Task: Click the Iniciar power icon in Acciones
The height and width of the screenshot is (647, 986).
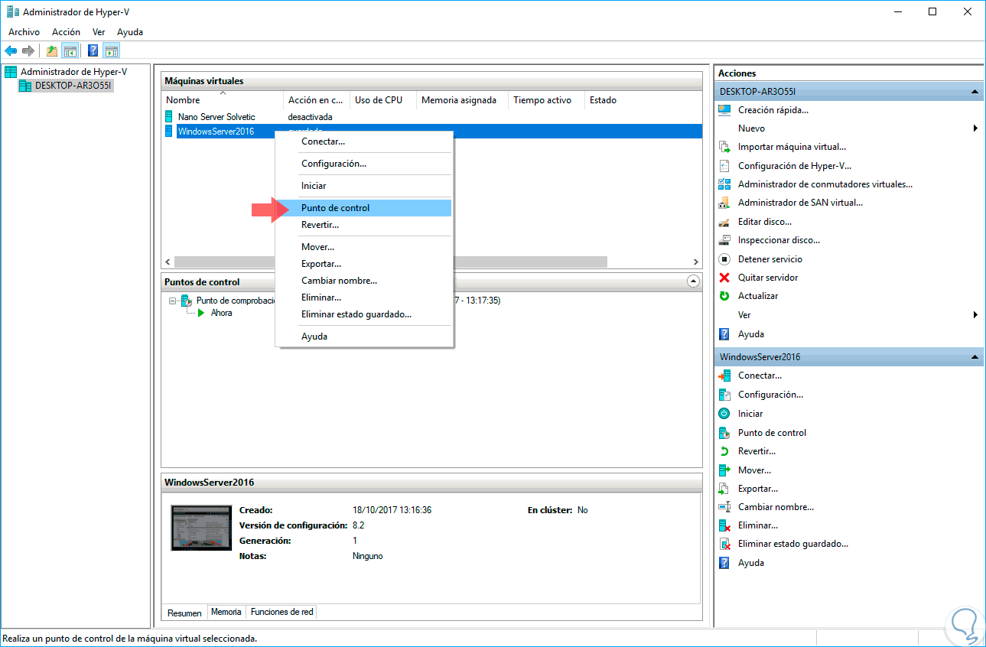Action: tap(724, 414)
